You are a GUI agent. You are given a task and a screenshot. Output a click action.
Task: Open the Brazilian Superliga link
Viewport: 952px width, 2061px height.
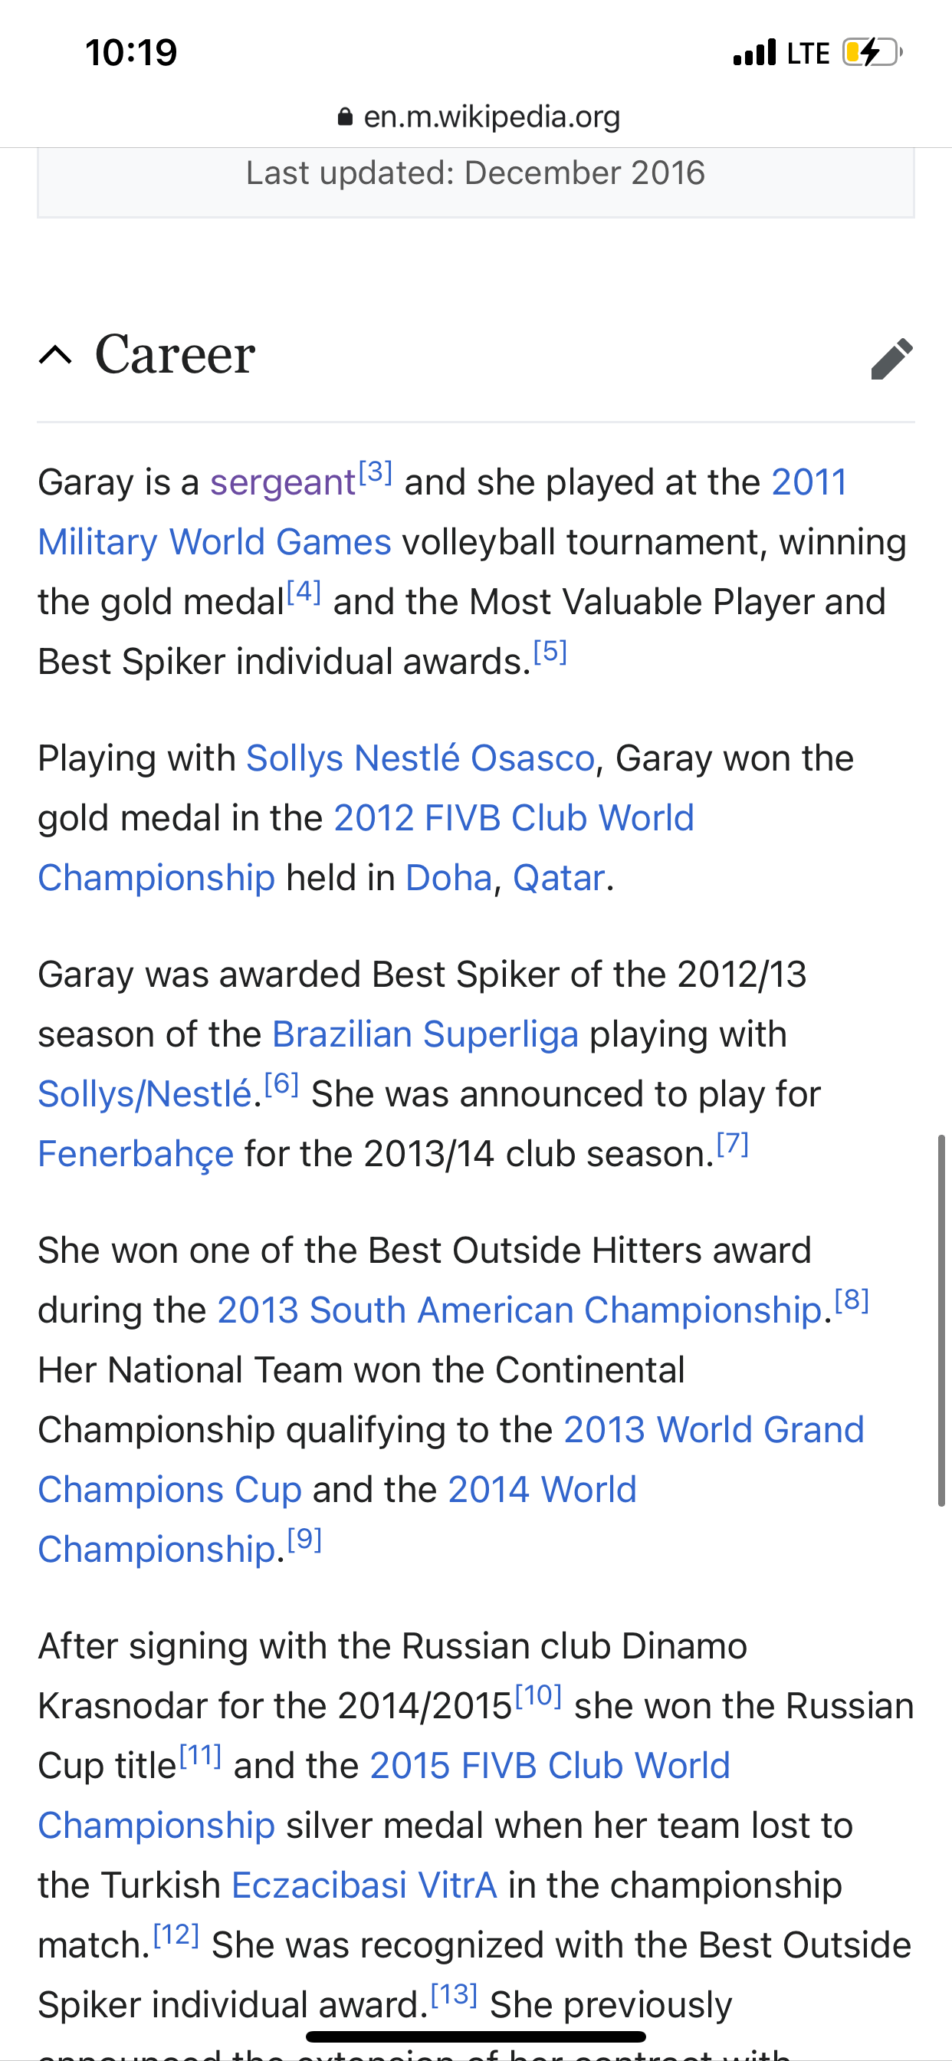(425, 1034)
